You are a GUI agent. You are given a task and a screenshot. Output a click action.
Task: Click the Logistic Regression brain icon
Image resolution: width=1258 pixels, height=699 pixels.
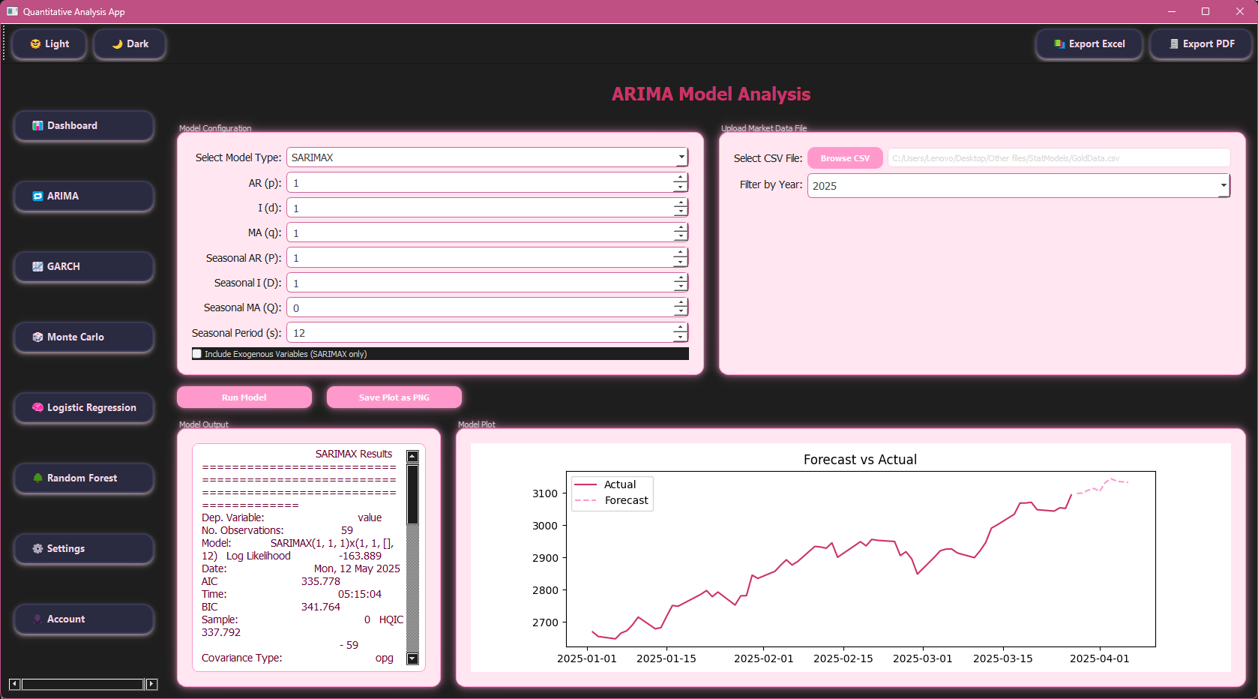coord(37,408)
